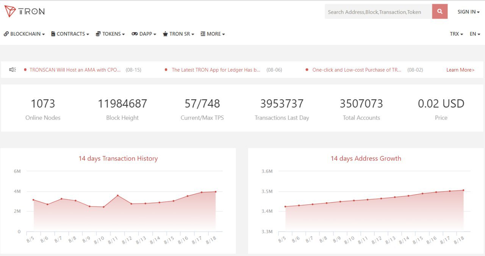This screenshot has width=485, height=256.
Task: Click the 11984687 Block Height stat
Action: (122, 109)
